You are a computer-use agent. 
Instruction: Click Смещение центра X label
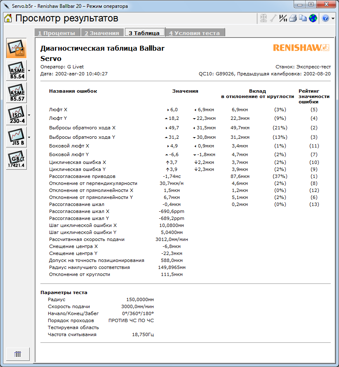coord(73,246)
